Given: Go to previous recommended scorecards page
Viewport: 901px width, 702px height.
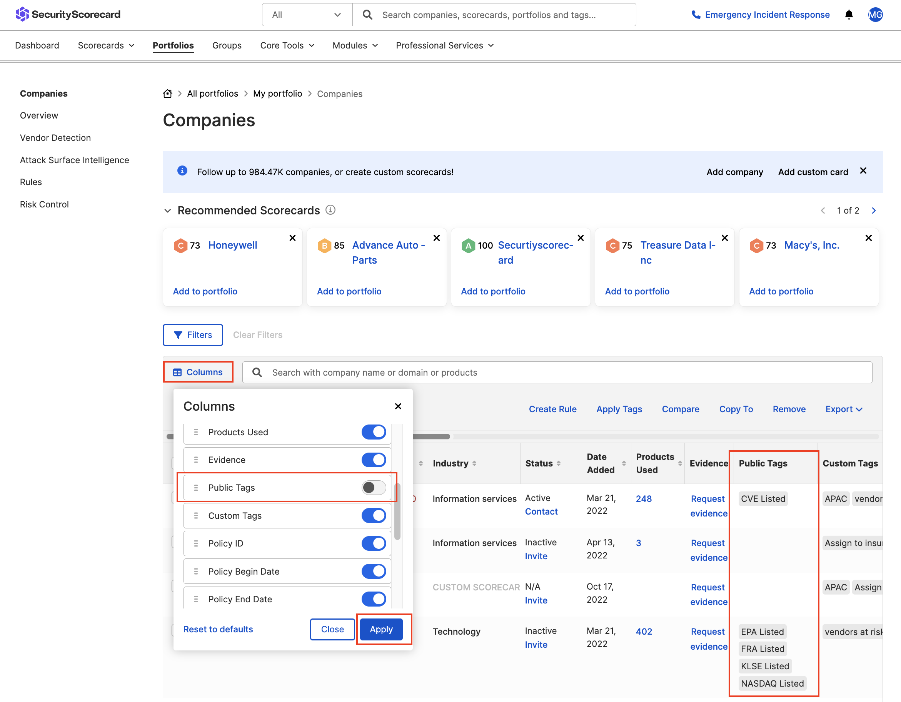Looking at the screenshot, I should coord(823,211).
